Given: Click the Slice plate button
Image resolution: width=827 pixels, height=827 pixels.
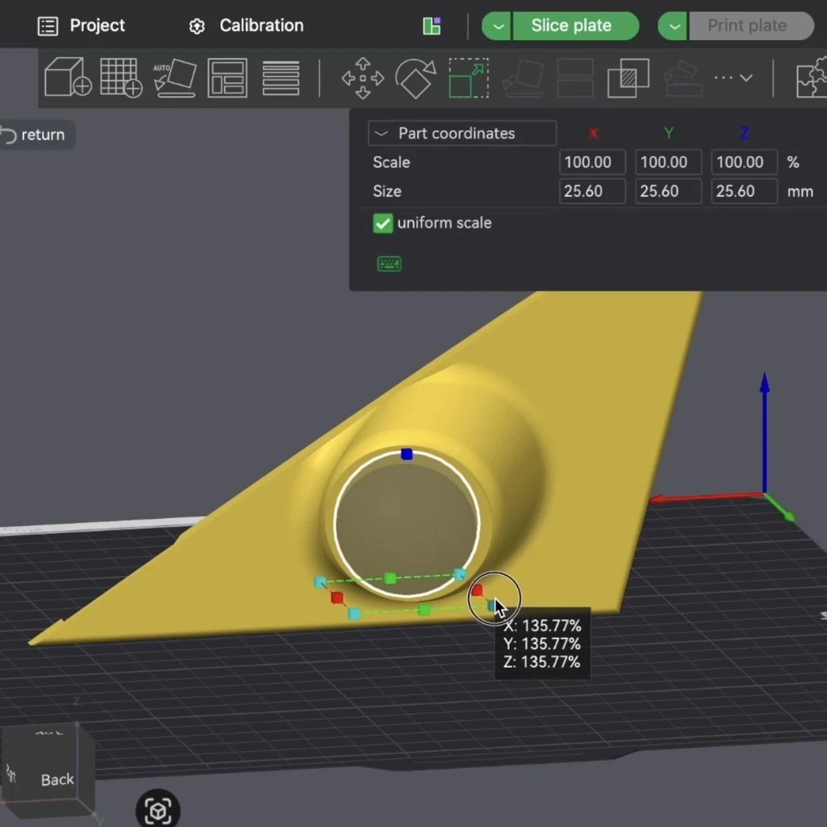Looking at the screenshot, I should point(575,26).
